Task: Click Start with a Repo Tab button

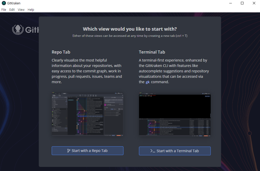Action: (88, 151)
